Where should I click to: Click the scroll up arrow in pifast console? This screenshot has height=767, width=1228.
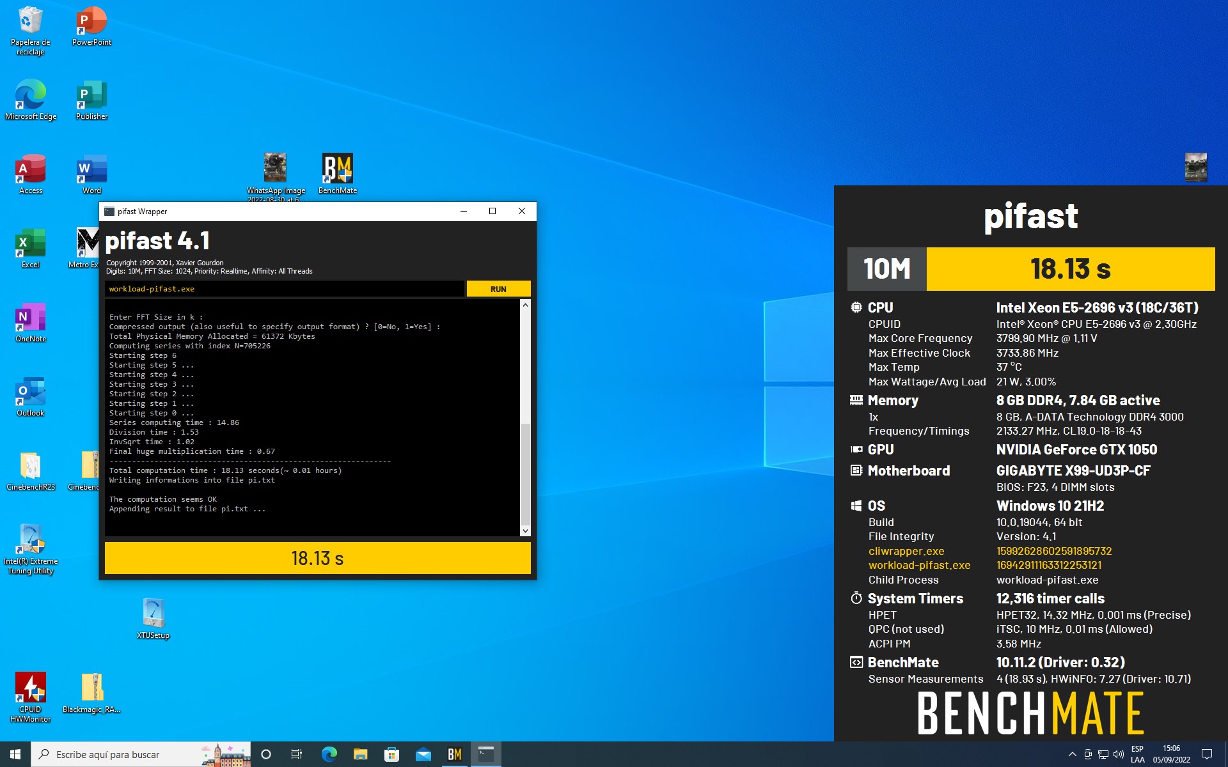point(525,305)
